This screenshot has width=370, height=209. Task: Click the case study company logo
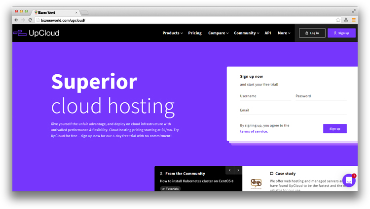[x=256, y=183]
